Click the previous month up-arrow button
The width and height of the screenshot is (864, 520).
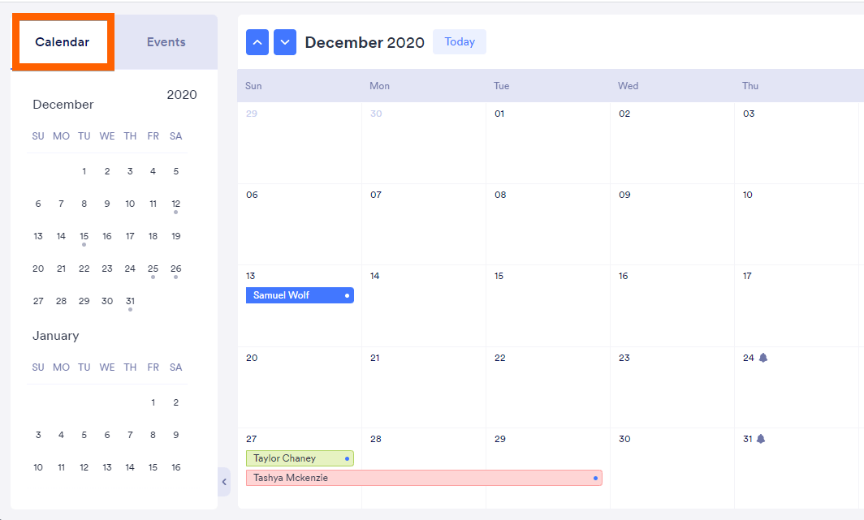[257, 42]
